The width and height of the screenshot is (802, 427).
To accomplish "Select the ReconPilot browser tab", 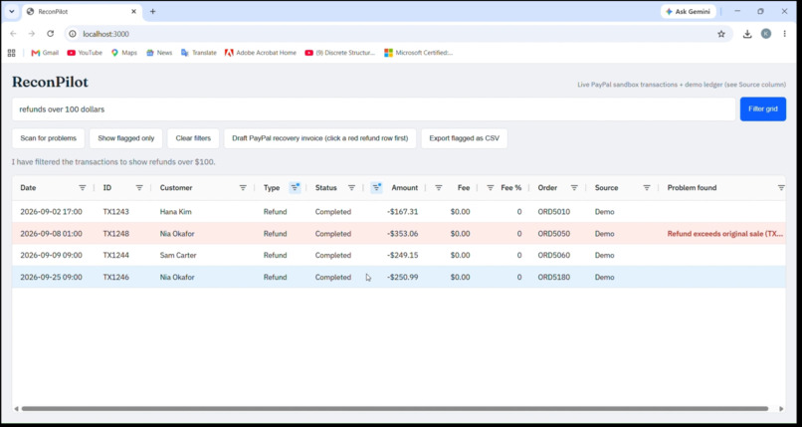I will click(x=82, y=11).
